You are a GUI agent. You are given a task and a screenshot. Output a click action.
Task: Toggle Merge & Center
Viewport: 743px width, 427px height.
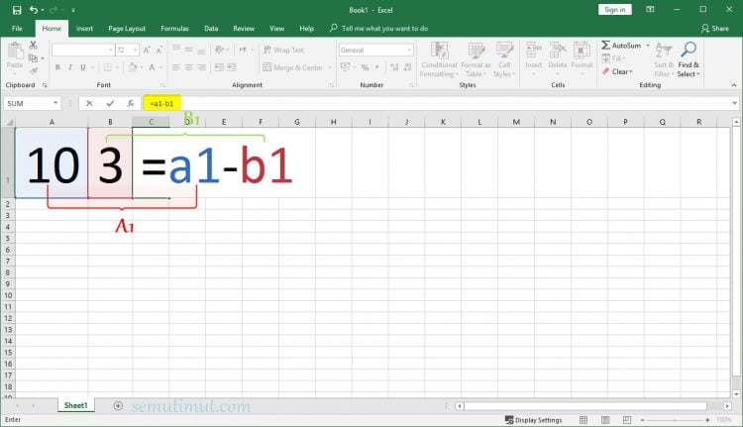click(x=293, y=67)
